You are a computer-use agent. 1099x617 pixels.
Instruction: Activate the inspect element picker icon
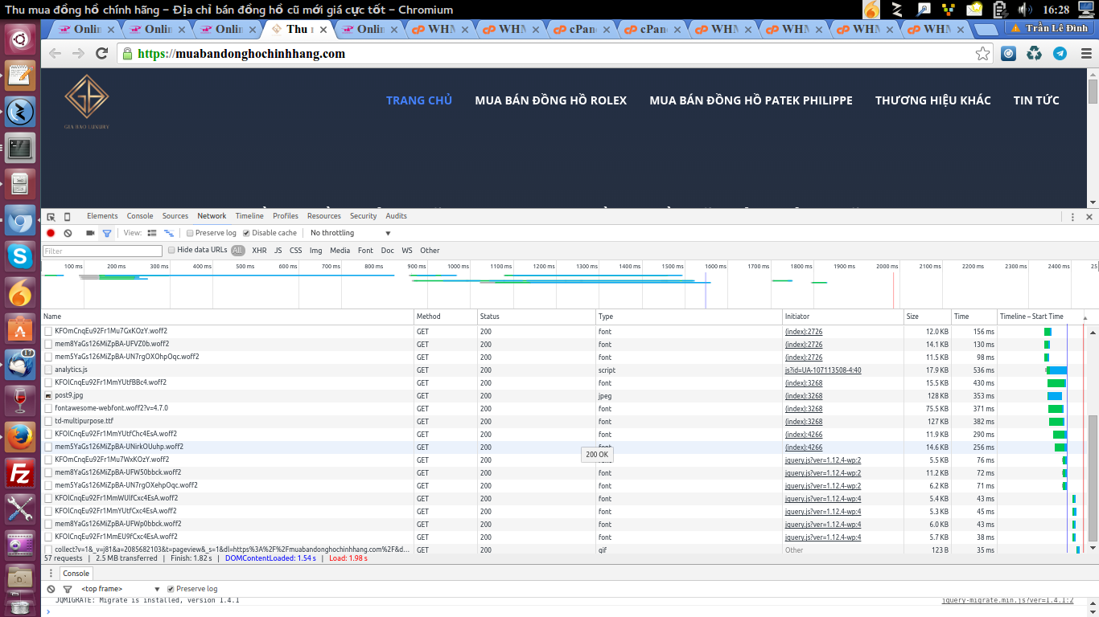tap(51, 217)
